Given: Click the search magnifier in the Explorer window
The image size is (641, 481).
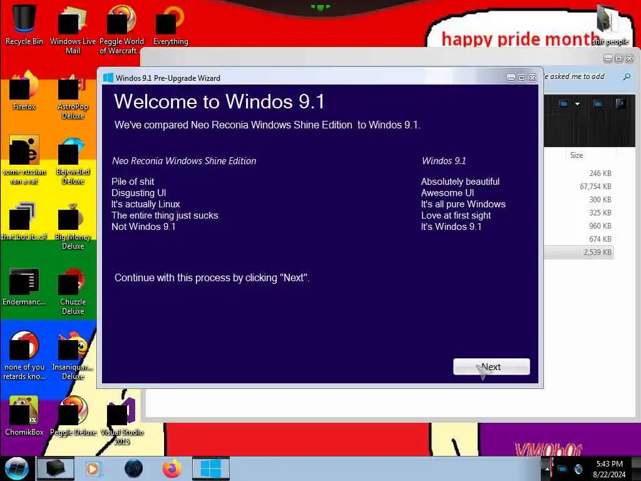Looking at the screenshot, I should pyautogui.click(x=626, y=76).
